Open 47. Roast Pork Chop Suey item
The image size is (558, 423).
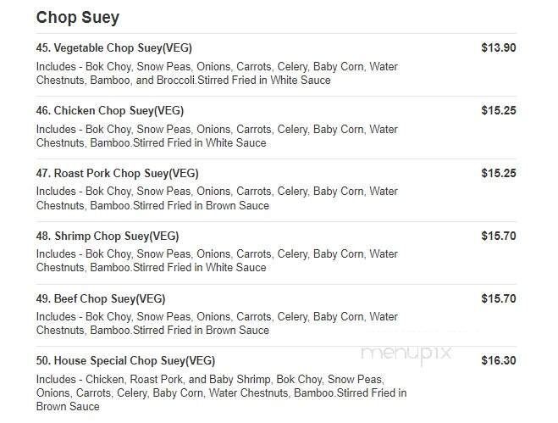[x=117, y=173]
